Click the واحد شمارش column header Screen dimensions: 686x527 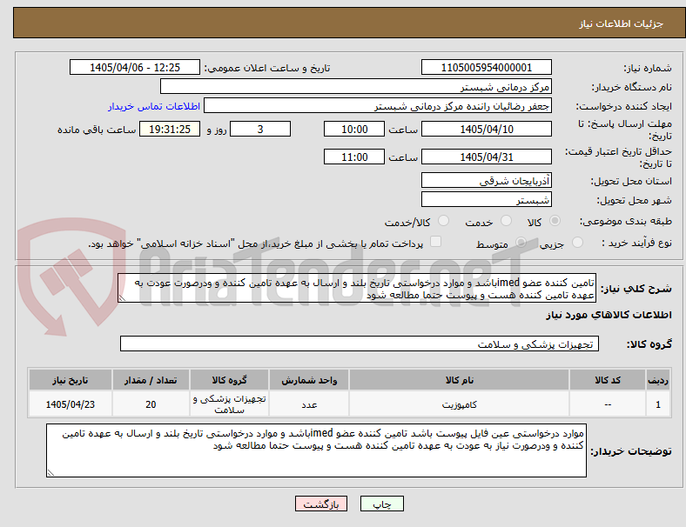(x=309, y=380)
